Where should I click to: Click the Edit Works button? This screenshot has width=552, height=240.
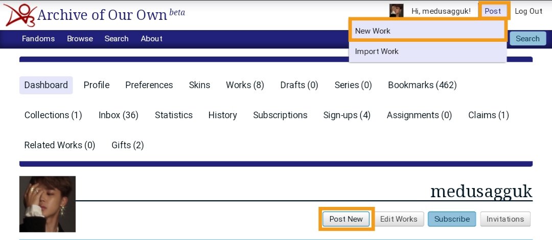[399, 219]
